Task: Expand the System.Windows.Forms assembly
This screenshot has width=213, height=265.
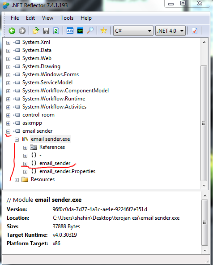Action: 8,75
